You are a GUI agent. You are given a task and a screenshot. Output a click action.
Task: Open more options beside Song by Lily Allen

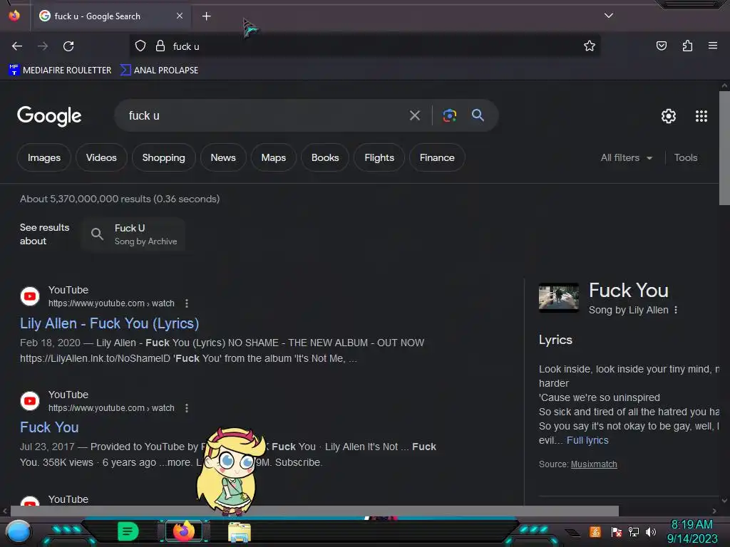[x=676, y=310]
